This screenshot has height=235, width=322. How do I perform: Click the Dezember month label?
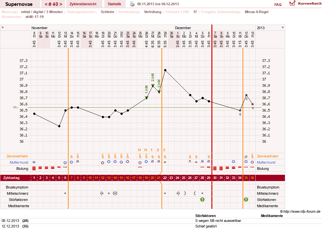point(183,28)
